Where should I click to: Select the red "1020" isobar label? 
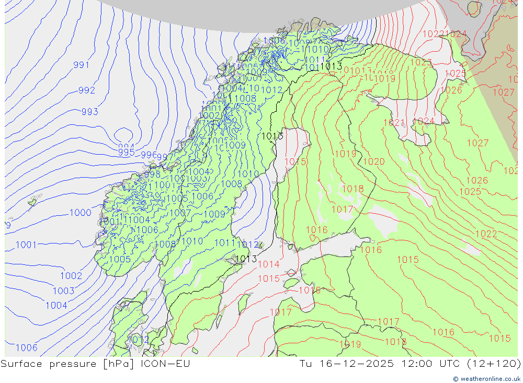pyautogui.click(x=374, y=161)
